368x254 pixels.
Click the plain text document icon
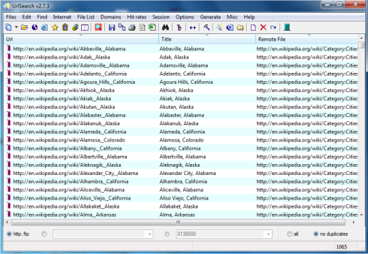pos(142,27)
